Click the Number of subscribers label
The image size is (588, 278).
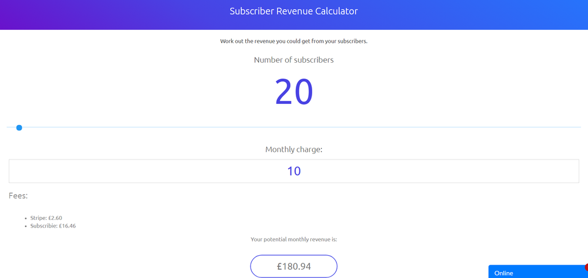point(293,60)
